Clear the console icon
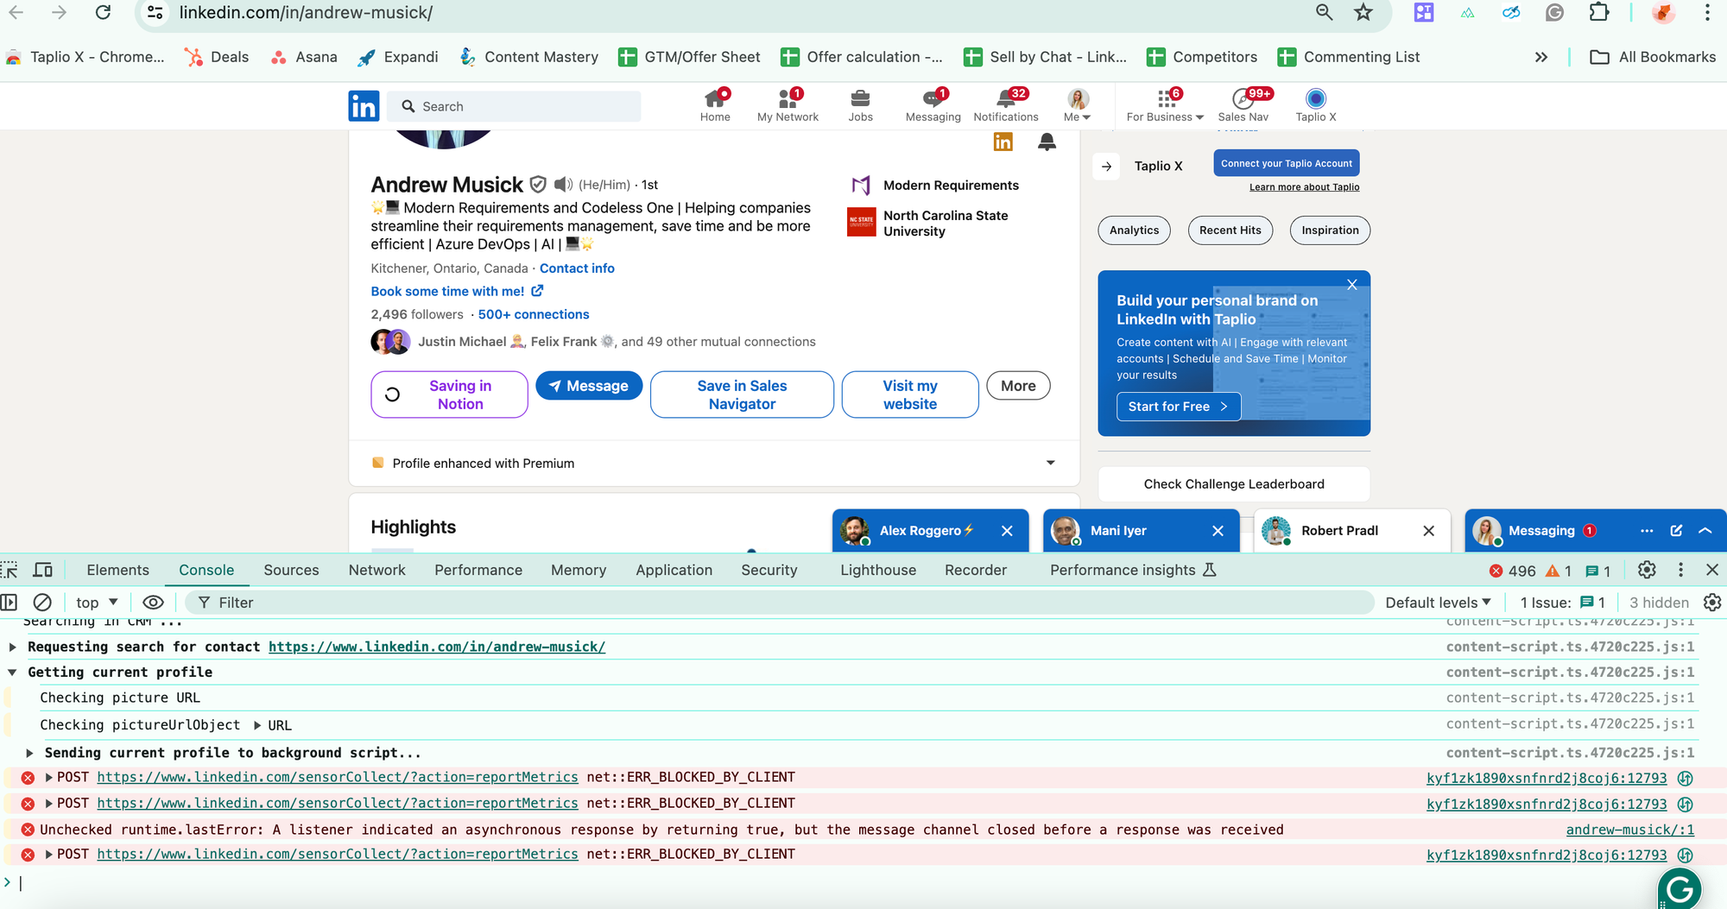 point(42,603)
